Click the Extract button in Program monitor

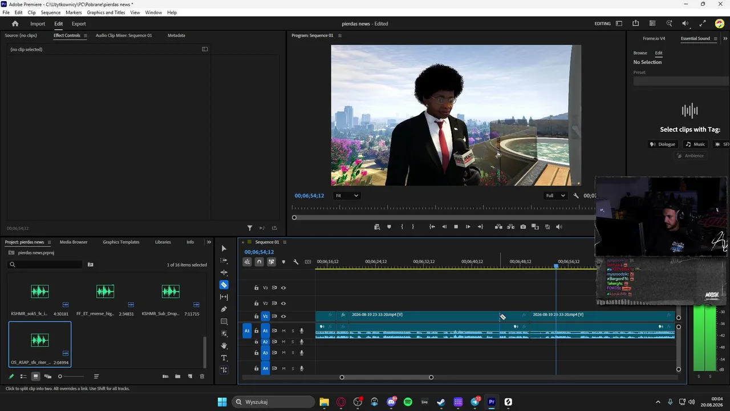pyautogui.click(x=510, y=227)
